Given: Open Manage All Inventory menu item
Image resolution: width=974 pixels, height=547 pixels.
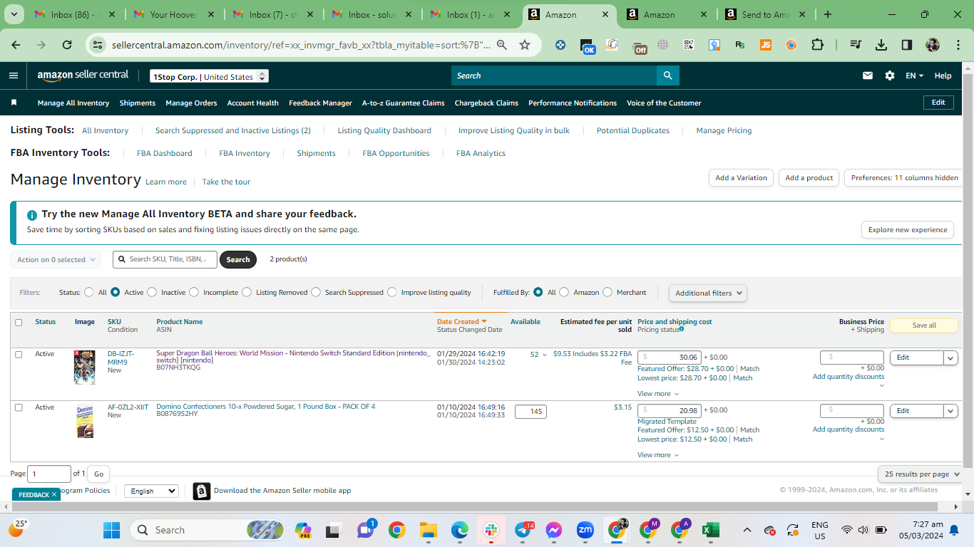Looking at the screenshot, I should pyautogui.click(x=73, y=103).
